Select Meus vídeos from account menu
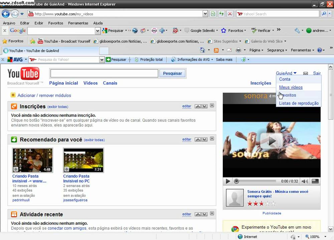The image size is (334, 240). coord(291,87)
